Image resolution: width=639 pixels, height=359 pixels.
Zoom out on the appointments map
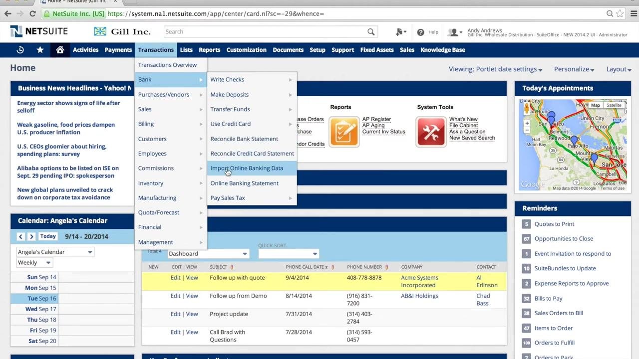tap(527, 130)
